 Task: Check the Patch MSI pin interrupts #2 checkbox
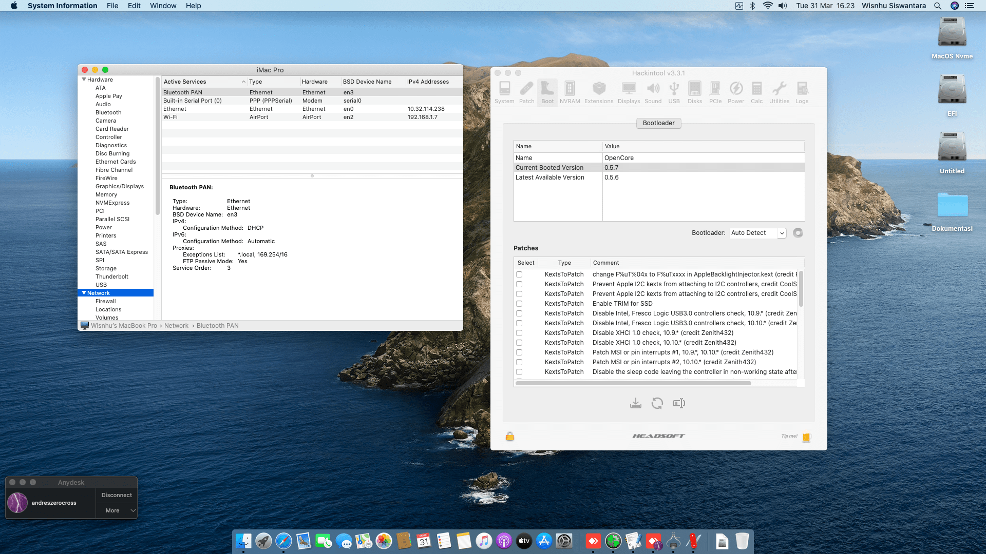(x=519, y=362)
